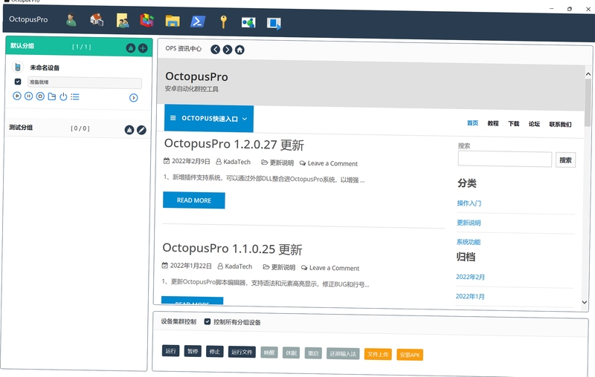Click the 停止 cluster control button
Screen dimensions: 595x377
214,352
